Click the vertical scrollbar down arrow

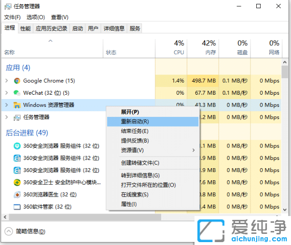[x=285, y=210]
